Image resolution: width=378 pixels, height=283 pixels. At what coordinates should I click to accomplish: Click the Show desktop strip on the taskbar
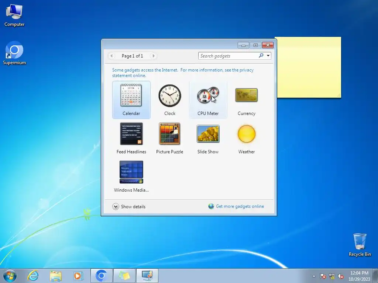coord(376,276)
